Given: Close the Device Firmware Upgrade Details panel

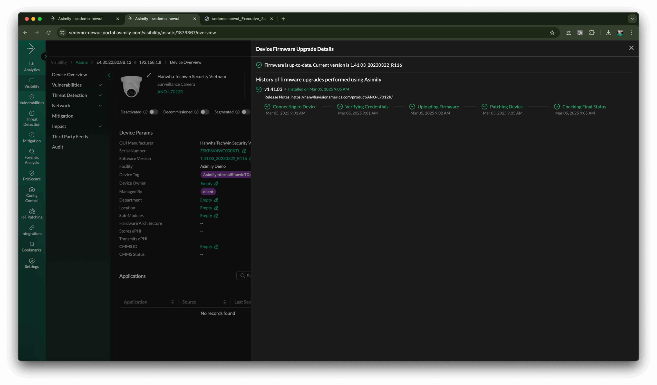Looking at the screenshot, I should coord(631,48).
